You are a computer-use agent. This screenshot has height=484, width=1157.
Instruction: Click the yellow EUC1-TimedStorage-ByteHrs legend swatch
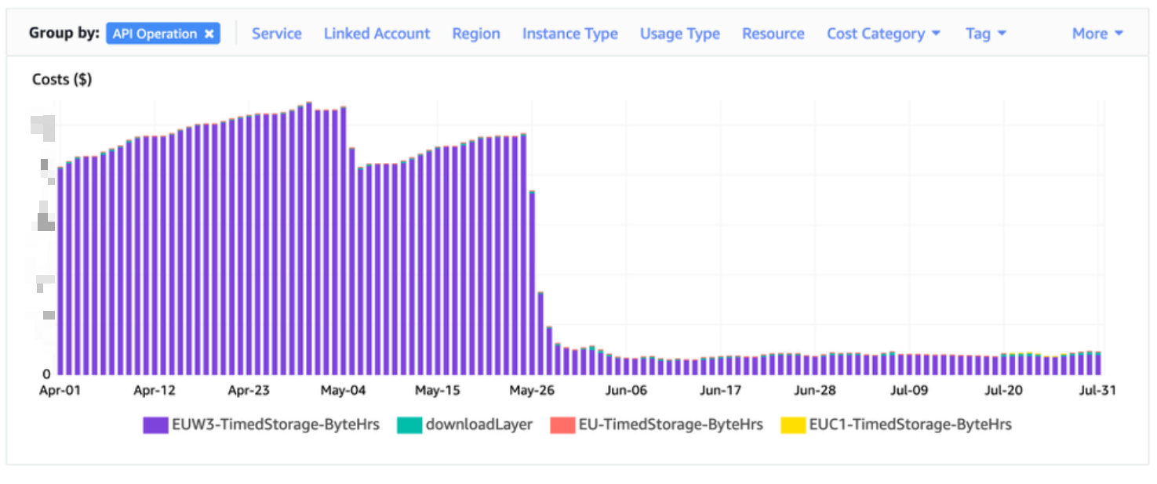pos(792,425)
